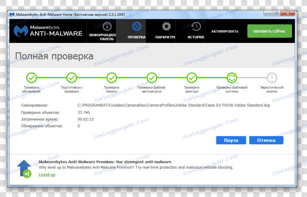Screen dimensions: 307x197
Task: Click the Подготовка к проверке step checkmark
Action: pos(72,78)
